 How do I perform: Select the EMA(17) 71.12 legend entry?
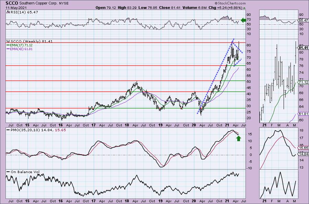(x=20, y=45)
